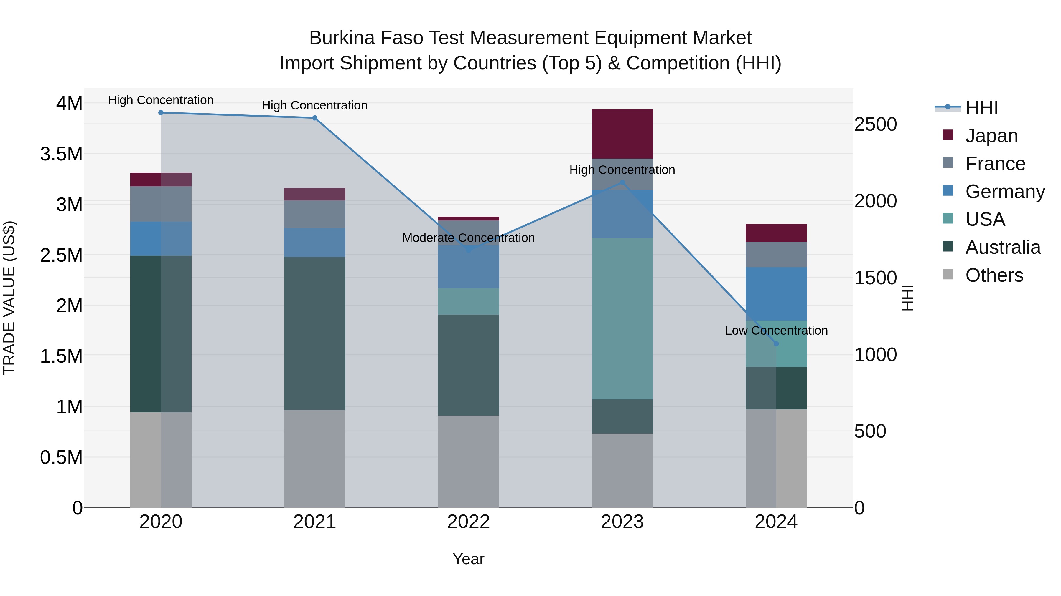The image size is (1061, 596).
Task: Click the Germany blue legend swatch
Action: [948, 190]
